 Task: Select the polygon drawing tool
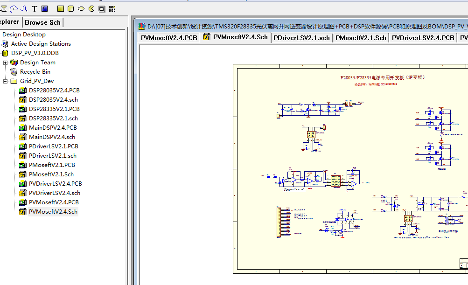click(x=4, y=9)
